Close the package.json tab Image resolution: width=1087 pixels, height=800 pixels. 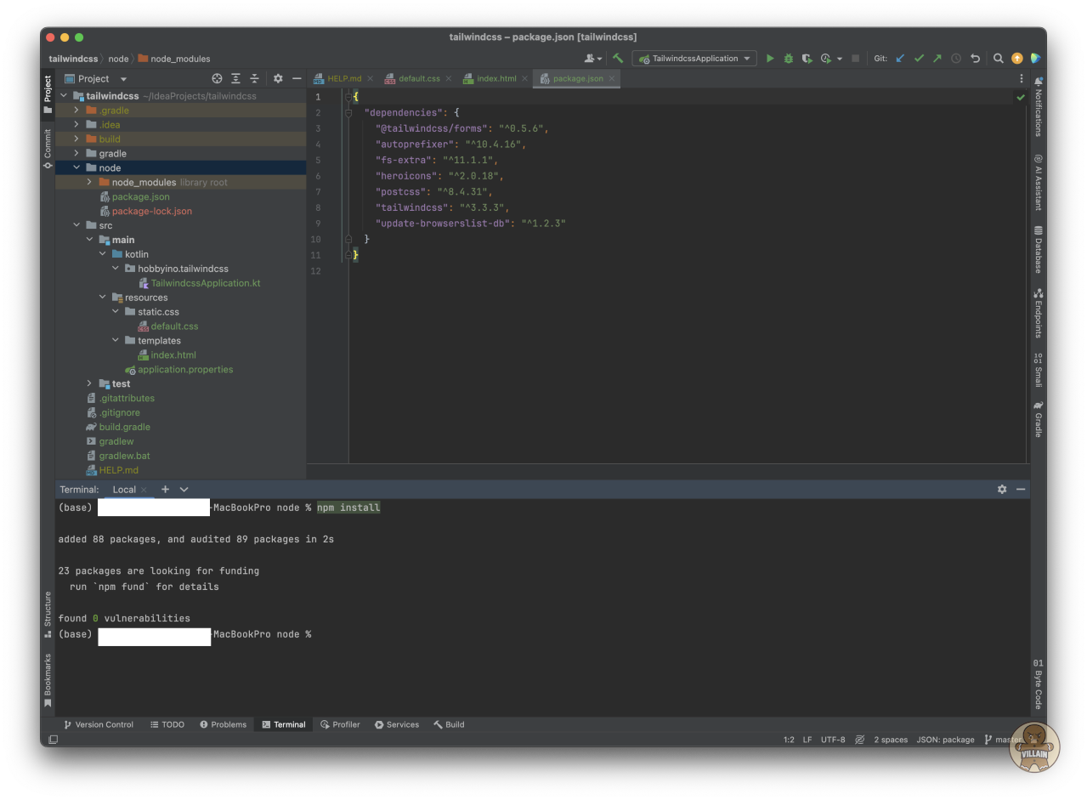[612, 78]
